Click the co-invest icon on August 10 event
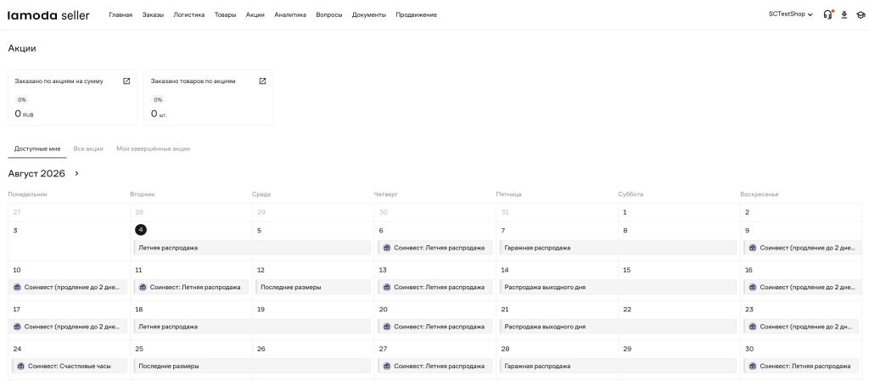869x381 pixels. point(17,287)
